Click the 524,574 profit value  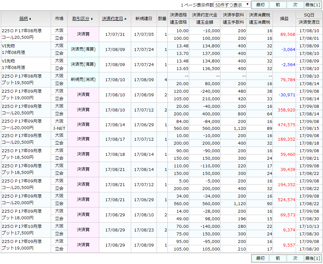(285, 200)
